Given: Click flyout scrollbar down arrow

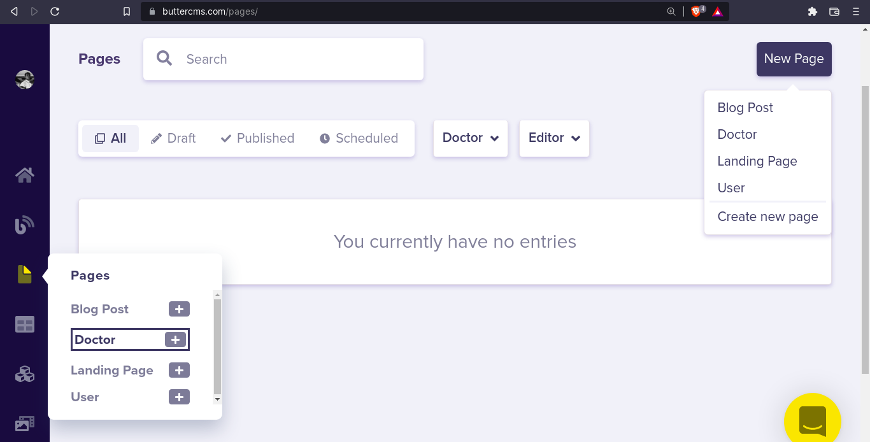Looking at the screenshot, I should pyautogui.click(x=217, y=399).
